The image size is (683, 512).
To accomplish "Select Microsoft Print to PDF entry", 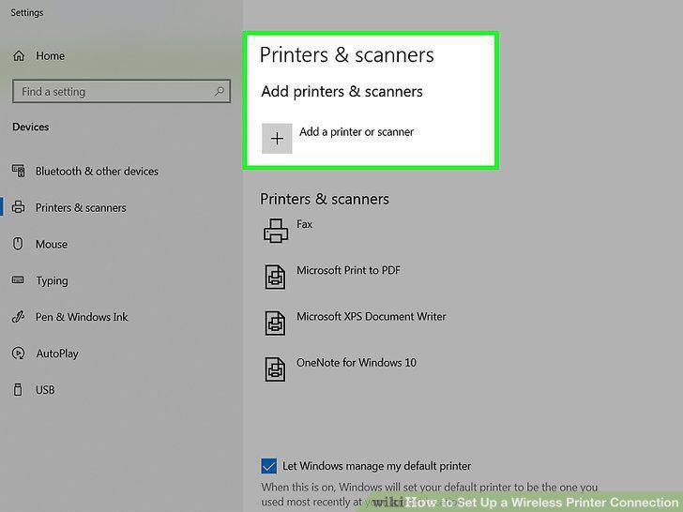I will pos(348,270).
